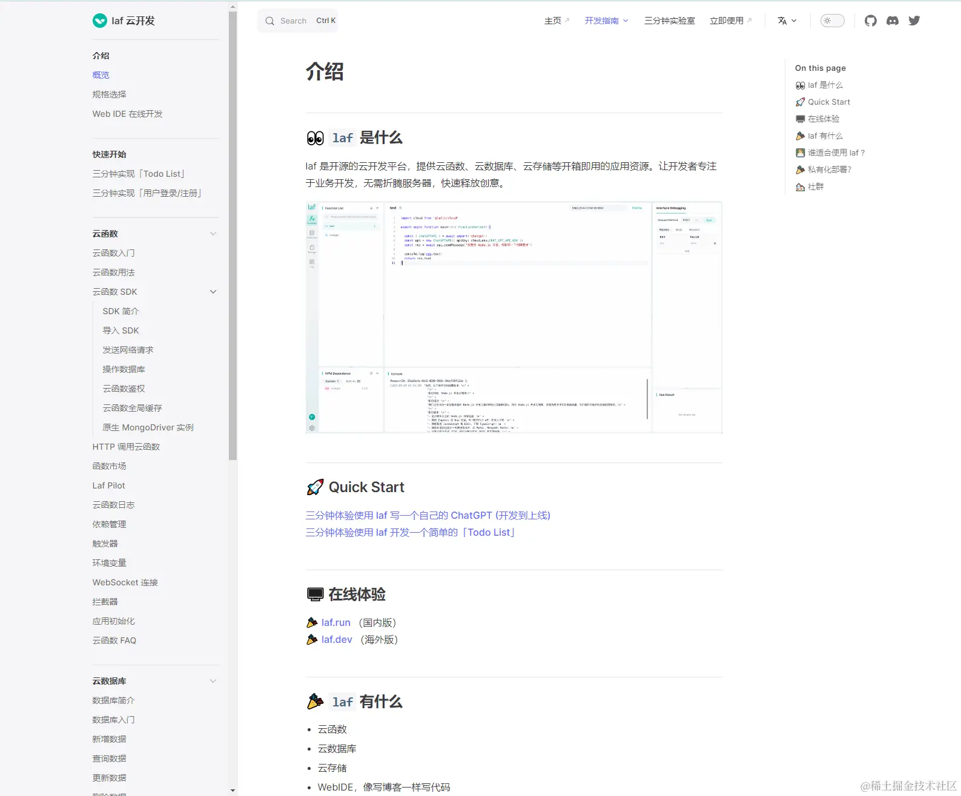Open the 开发指南 dropdown menu
The image size is (961, 796).
tap(606, 21)
